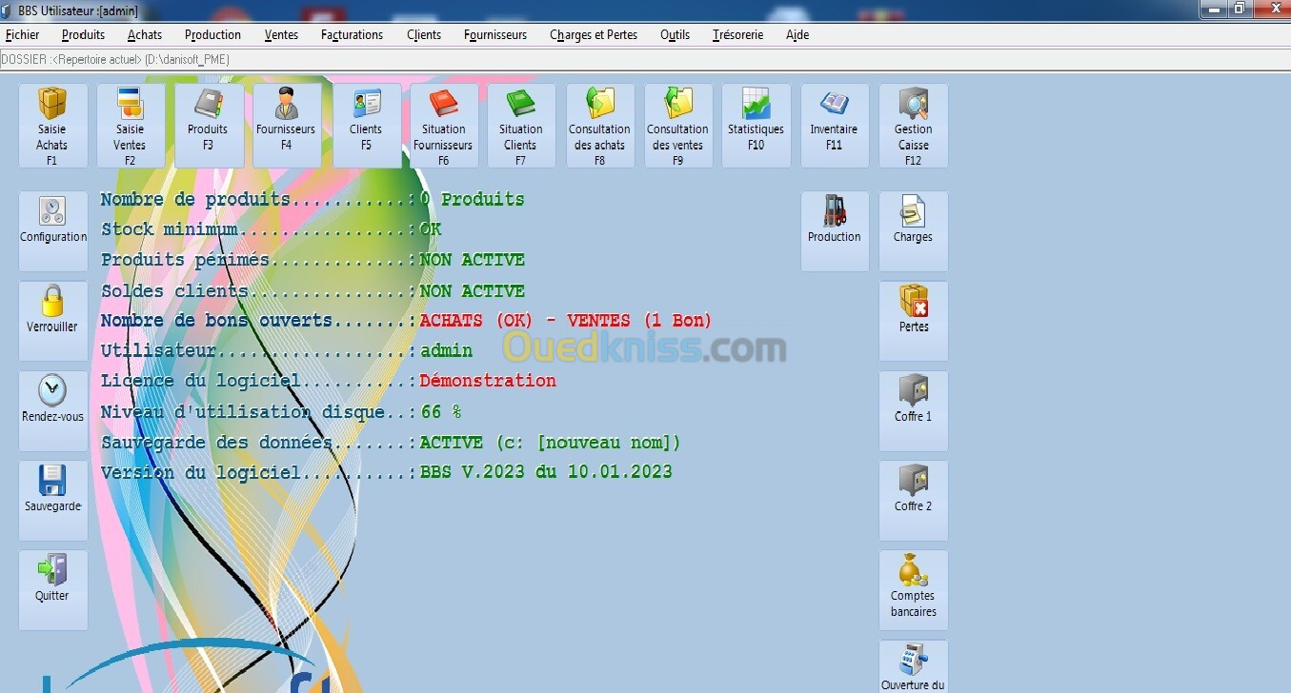This screenshot has height=693, width=1291.
Task: Click the 'NON ACTIVE' value beside Soldes clients
Action: click(x=473, y=291)
